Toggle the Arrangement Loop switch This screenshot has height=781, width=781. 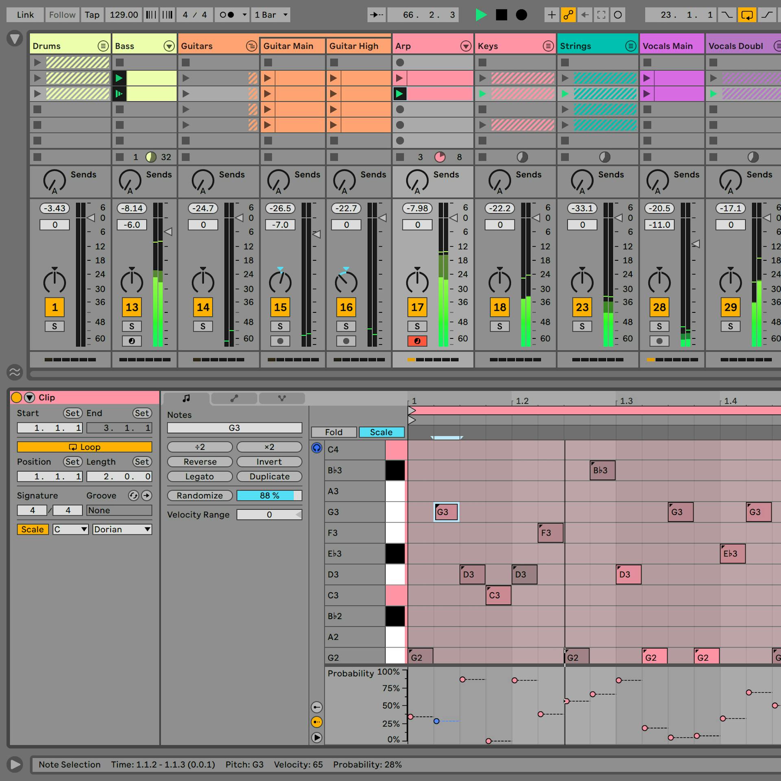coord(747,15)
